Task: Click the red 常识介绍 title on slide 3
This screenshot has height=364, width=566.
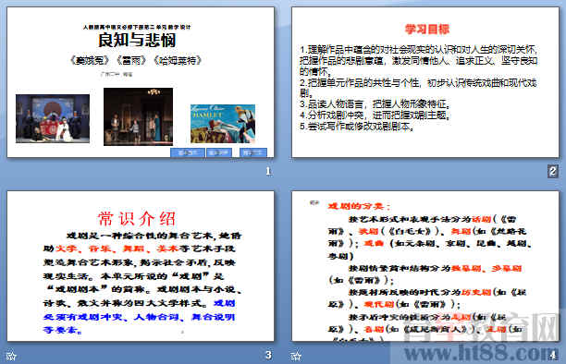Action: click(x=137, y=218)
